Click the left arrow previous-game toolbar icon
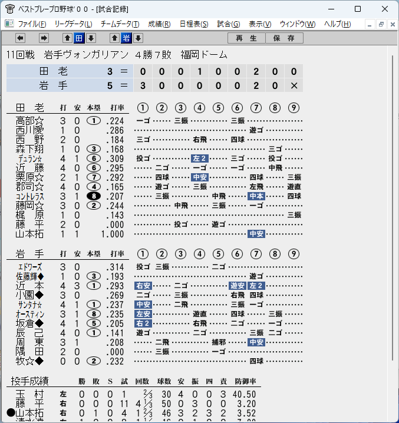Image resolution: width=399 pixels, height=423 pixels. coord(20,38)
